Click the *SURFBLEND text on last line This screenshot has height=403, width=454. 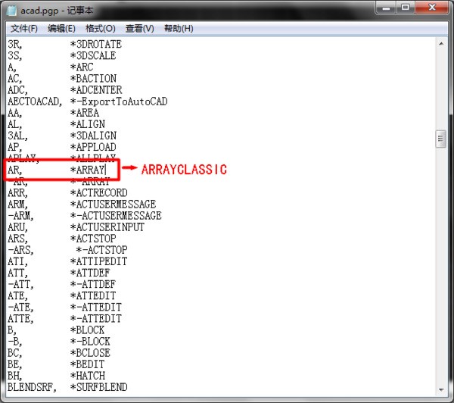(x=101, y=387)
